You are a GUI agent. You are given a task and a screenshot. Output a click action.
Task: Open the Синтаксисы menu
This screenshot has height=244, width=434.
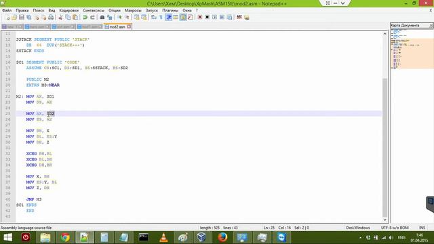point(94,10)
